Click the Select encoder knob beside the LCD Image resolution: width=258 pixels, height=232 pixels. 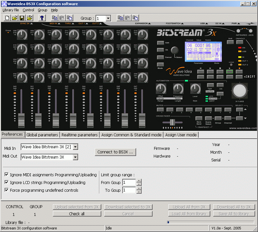pos(174,50)
